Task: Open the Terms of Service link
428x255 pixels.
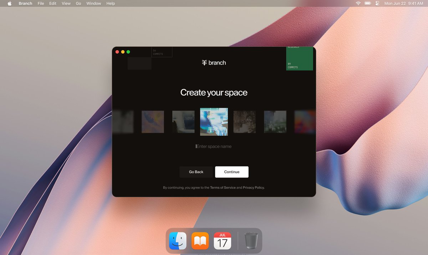Action: [223, 187]
